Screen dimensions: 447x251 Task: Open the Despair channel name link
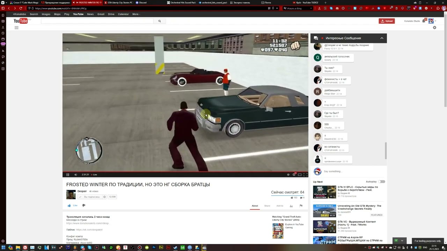click(82, 191)
